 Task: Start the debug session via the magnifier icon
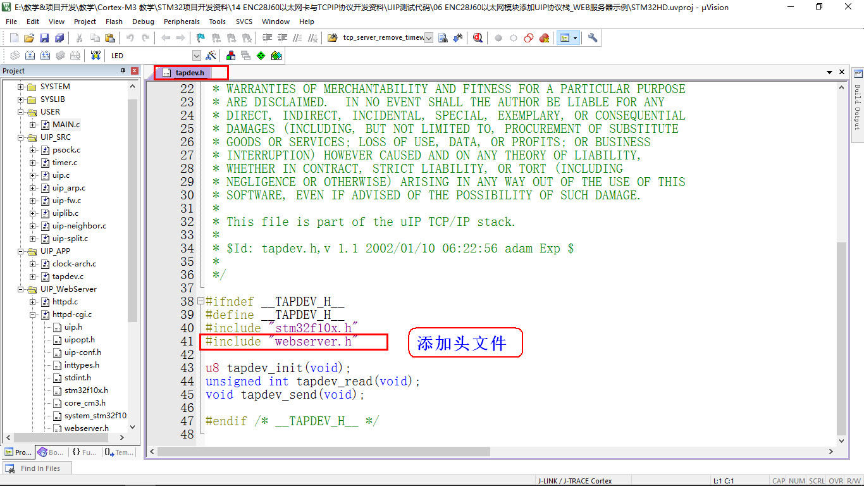pos(478,38)
